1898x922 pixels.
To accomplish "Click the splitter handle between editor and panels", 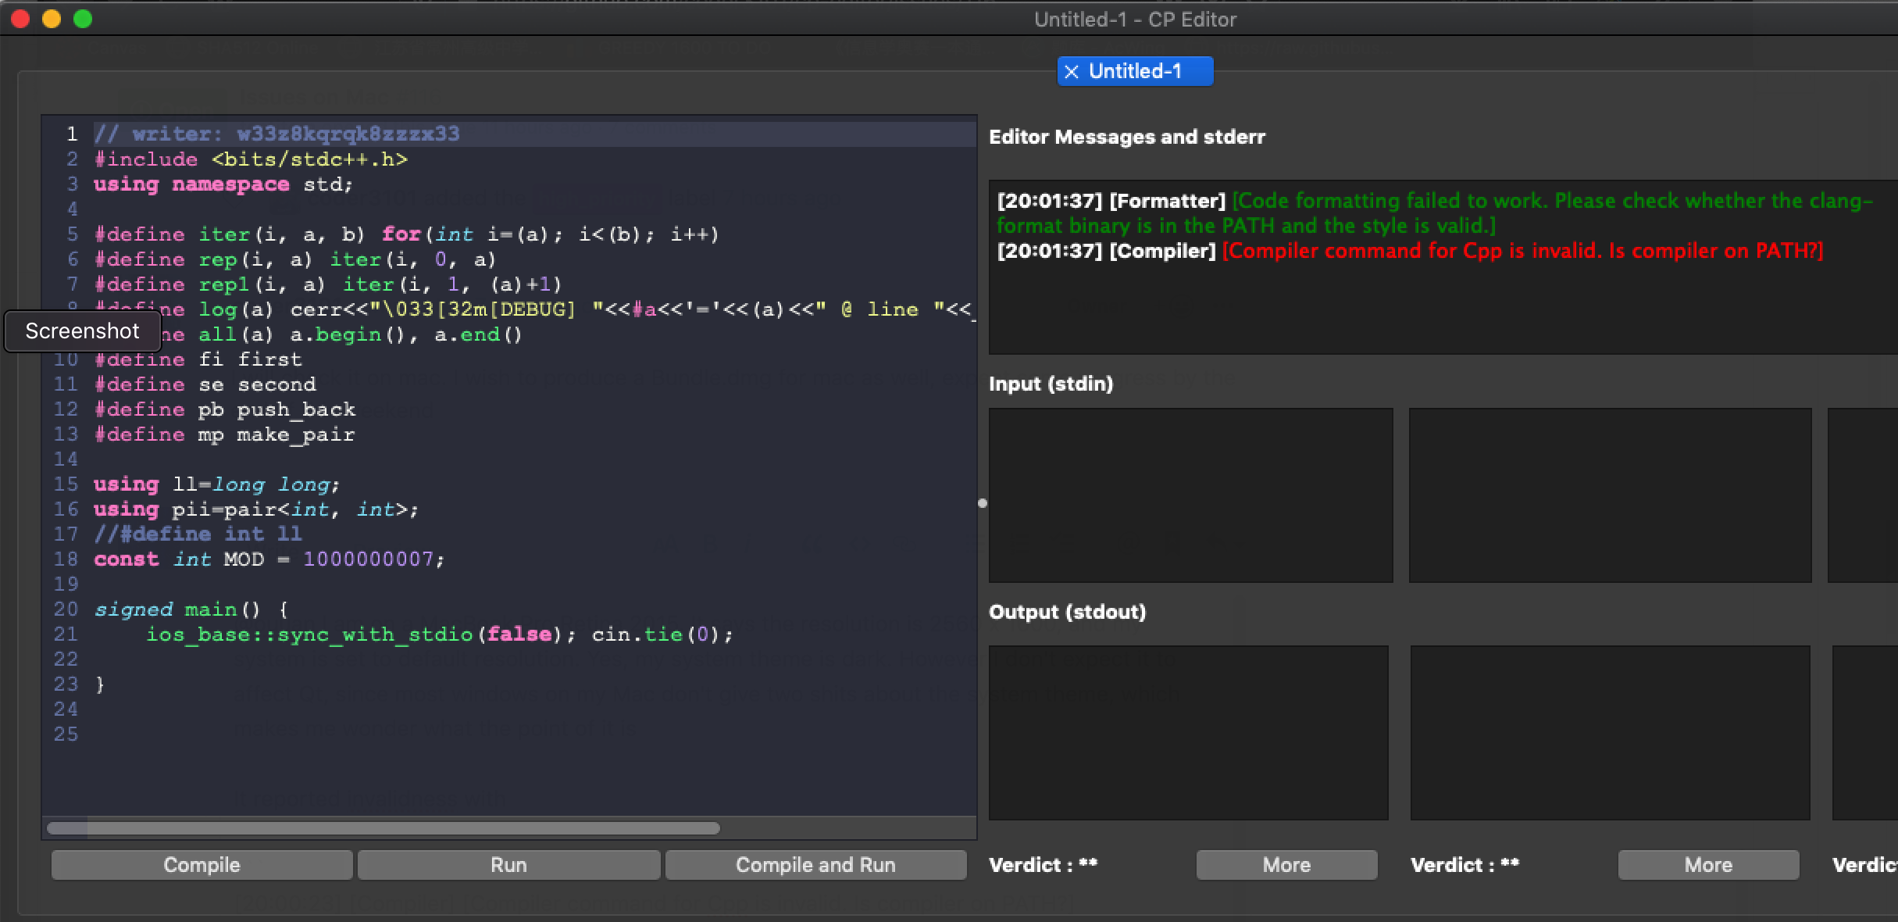I will coord(983,503).
